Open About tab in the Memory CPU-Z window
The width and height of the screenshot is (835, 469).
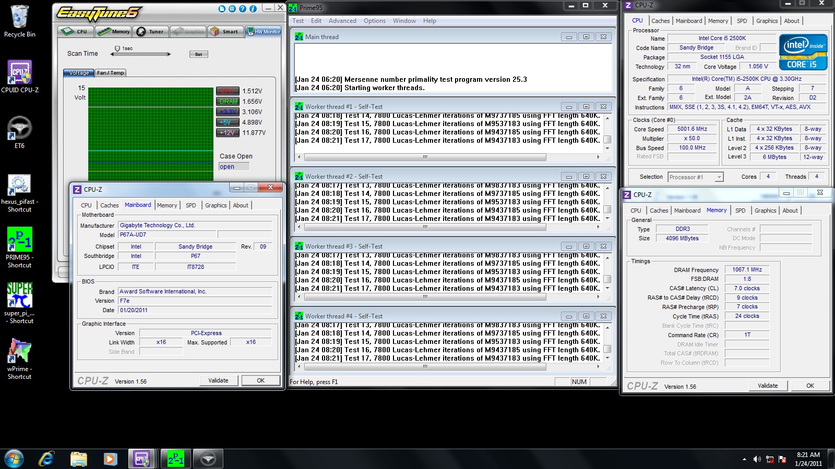pos(790,211)
